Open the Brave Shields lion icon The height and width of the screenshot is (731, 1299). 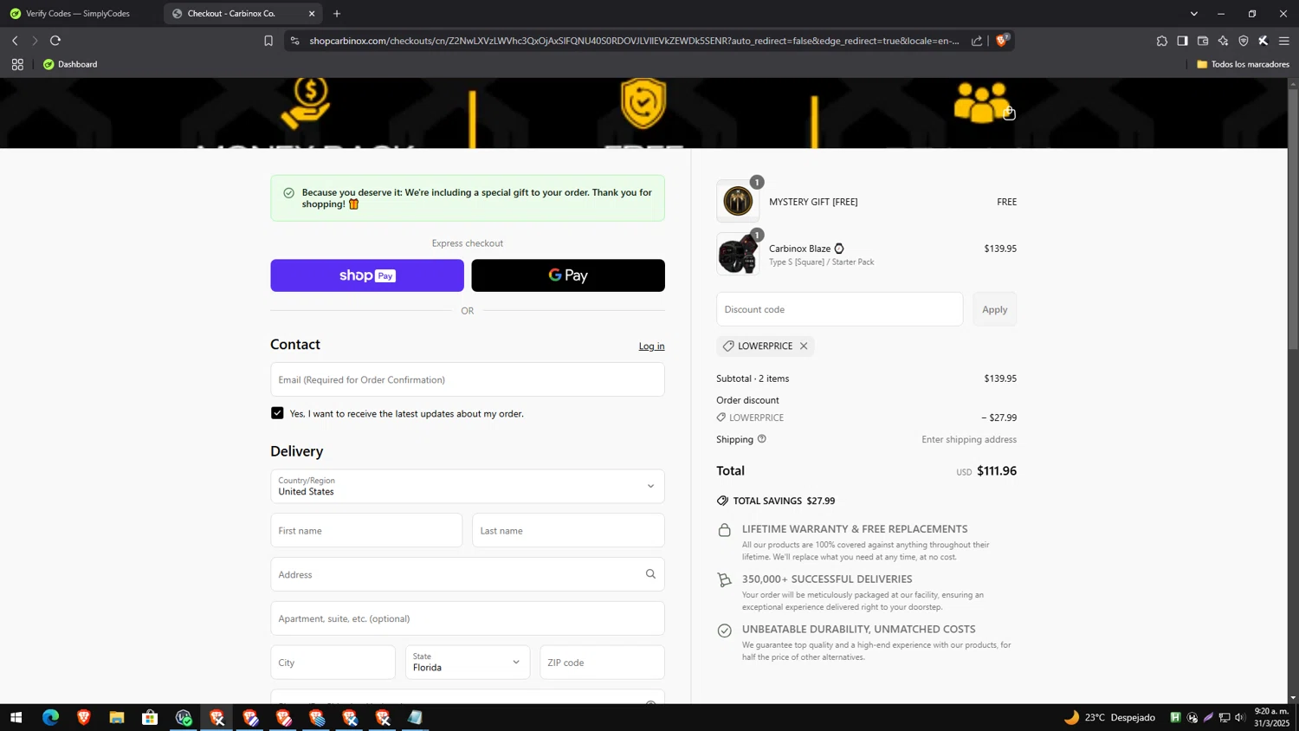click(1002, 41)
